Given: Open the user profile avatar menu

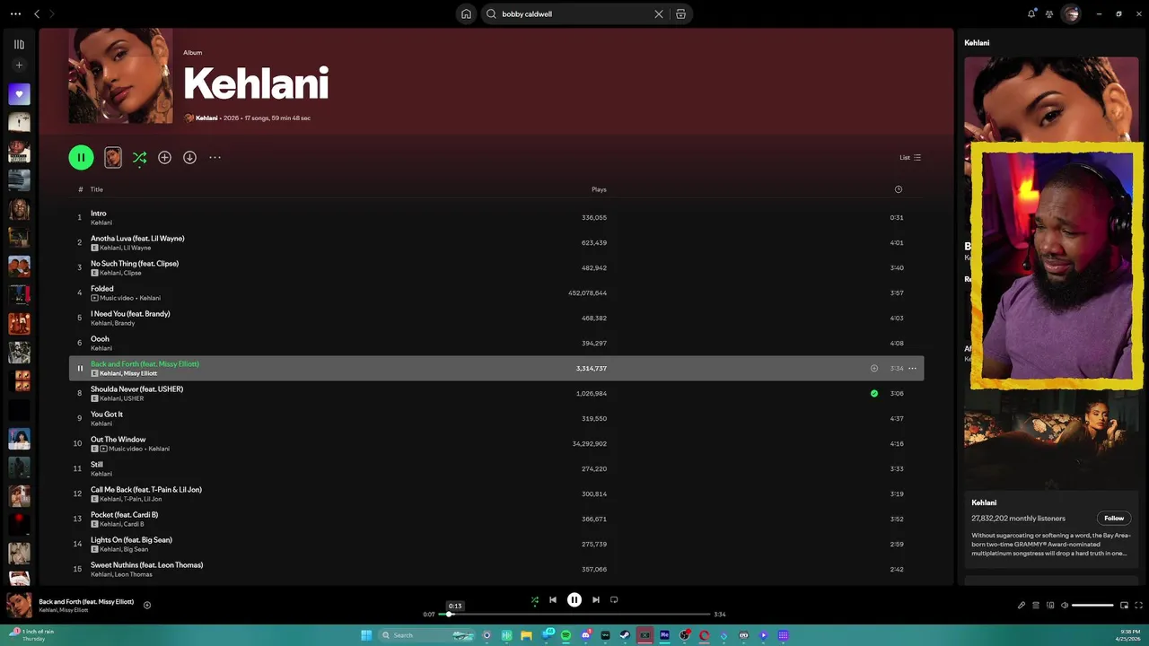Looking at the screenshot, I should pyautogui.click(x=1070, y=13).
